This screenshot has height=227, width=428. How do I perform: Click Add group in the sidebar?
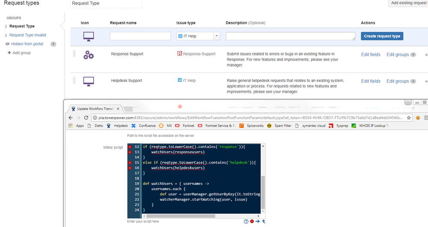pos(21,53)
